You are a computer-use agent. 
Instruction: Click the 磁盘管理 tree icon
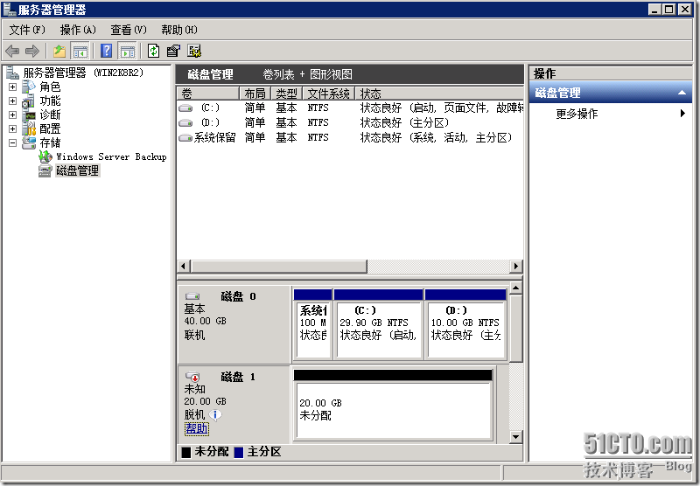coord(45,170)
